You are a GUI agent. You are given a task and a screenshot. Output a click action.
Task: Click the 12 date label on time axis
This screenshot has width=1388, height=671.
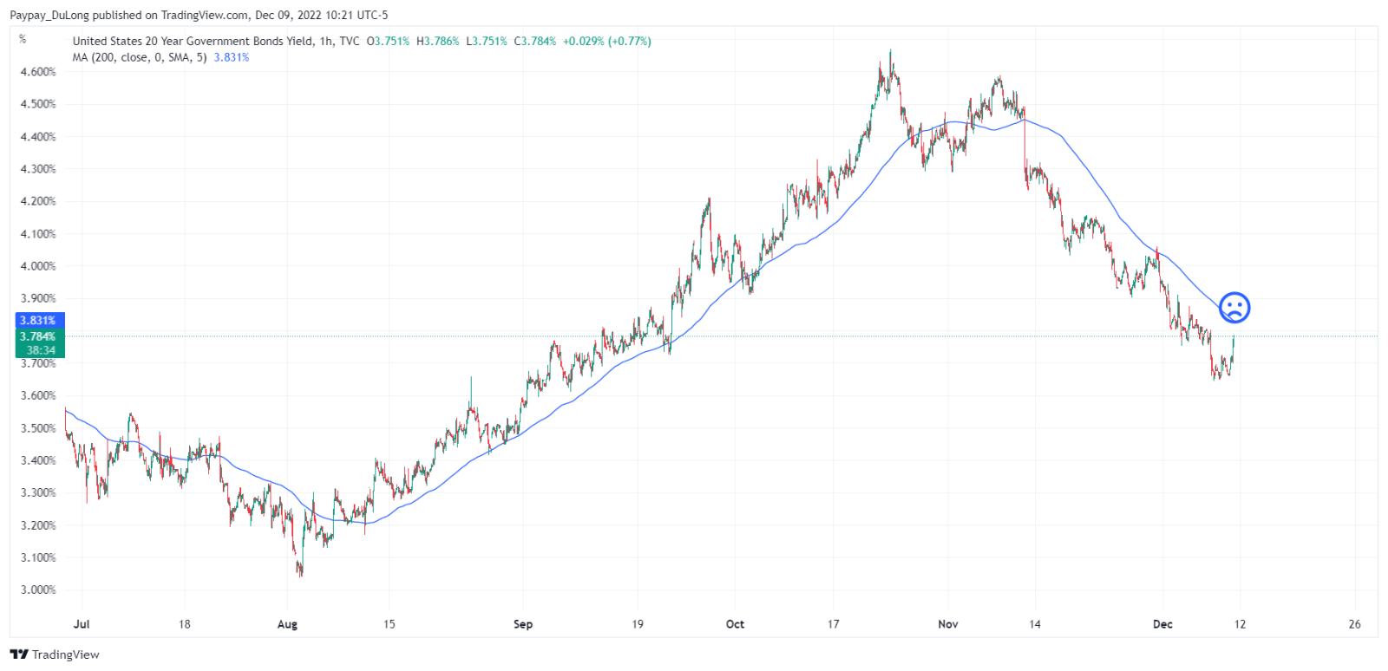pos(1240,624)
